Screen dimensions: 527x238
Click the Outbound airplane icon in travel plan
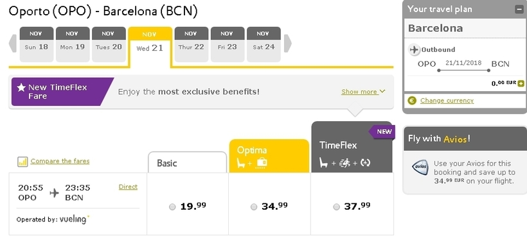tap(414, 49)
